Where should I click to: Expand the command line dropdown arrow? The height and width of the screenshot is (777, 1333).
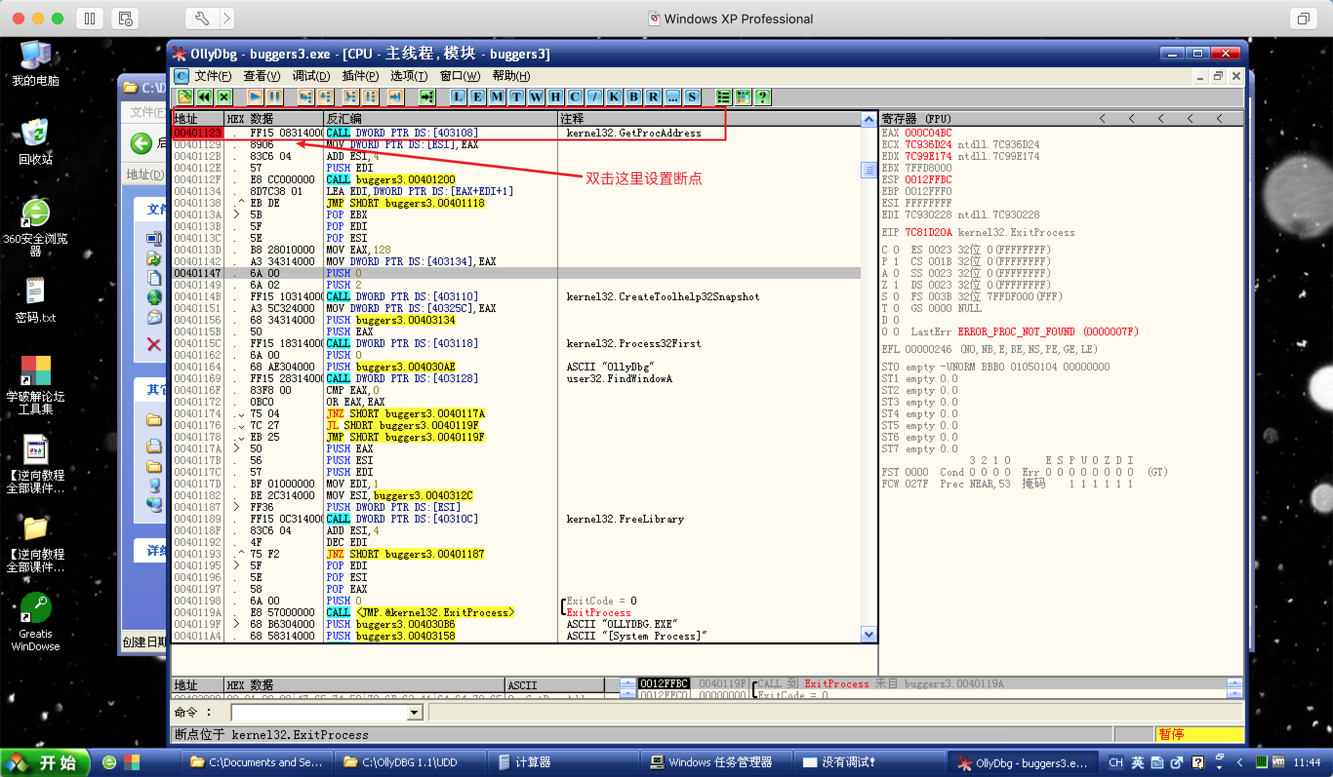point(414,713)
